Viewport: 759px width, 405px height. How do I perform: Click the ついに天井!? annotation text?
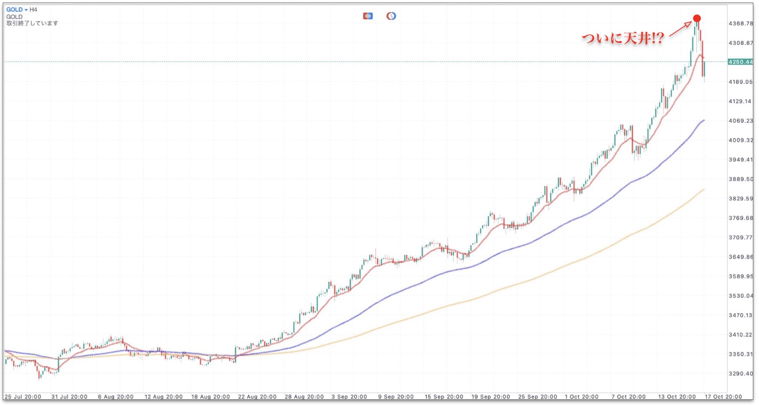coord(622,38)
